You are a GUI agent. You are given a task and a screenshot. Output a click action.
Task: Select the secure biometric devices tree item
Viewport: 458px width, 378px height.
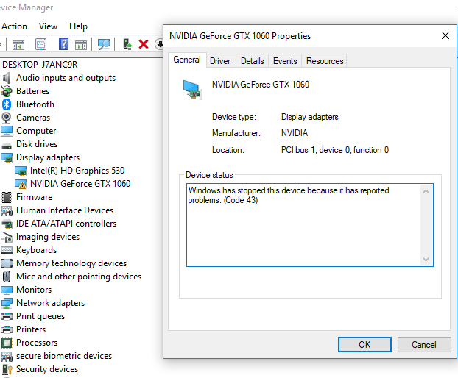point(64,356)
